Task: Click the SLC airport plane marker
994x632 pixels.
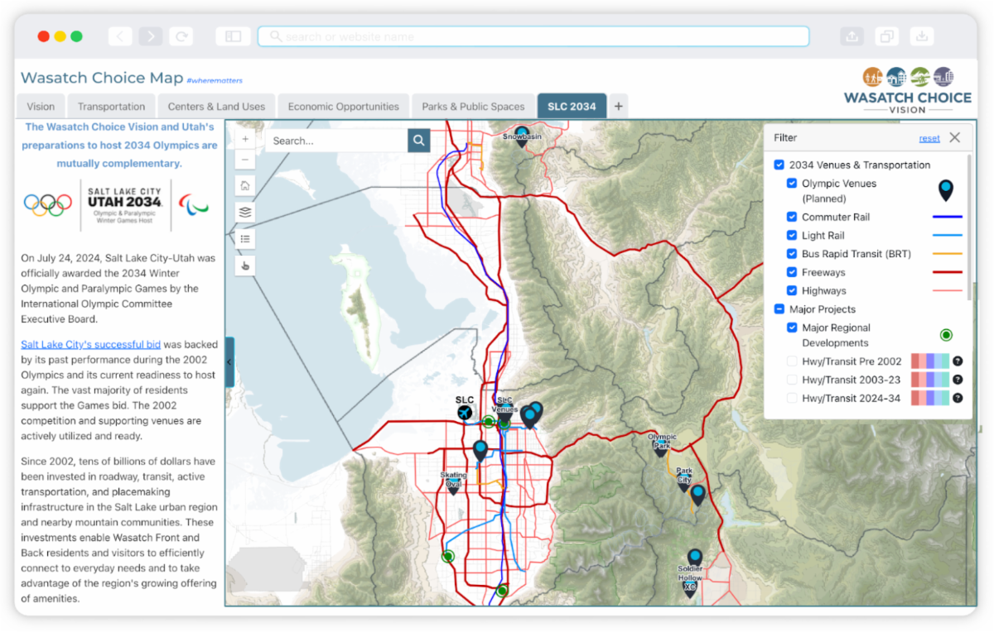Action: [465, 413]
